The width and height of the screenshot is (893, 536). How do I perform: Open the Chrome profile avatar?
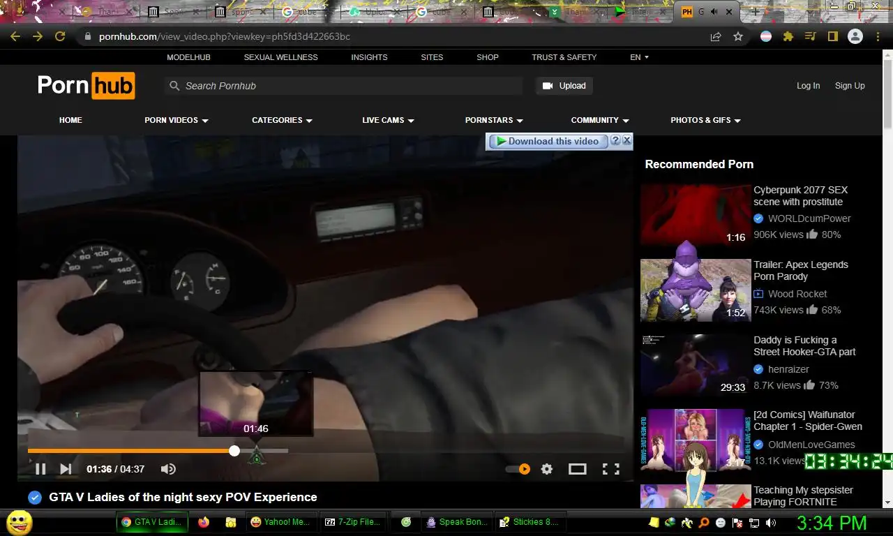855,36
